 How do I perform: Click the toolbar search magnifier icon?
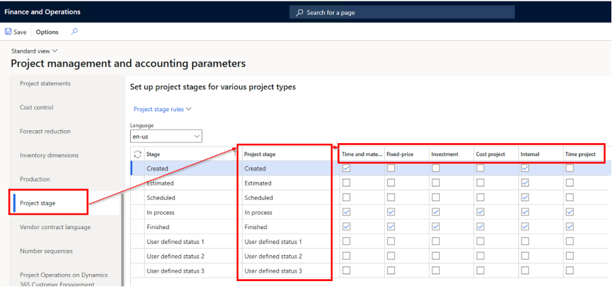click(74, 32)
